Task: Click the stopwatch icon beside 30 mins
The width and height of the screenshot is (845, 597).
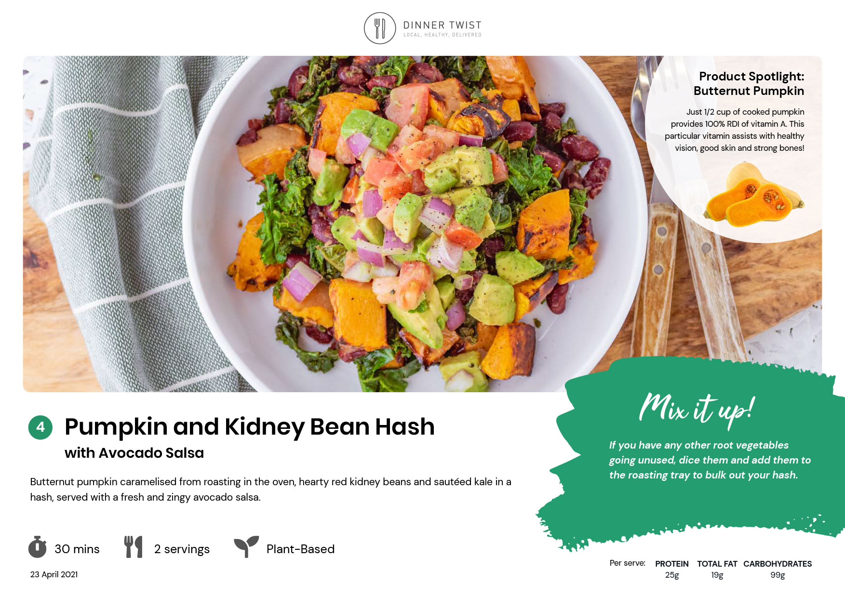Action: pyautogui.click(x=38, y=547)
